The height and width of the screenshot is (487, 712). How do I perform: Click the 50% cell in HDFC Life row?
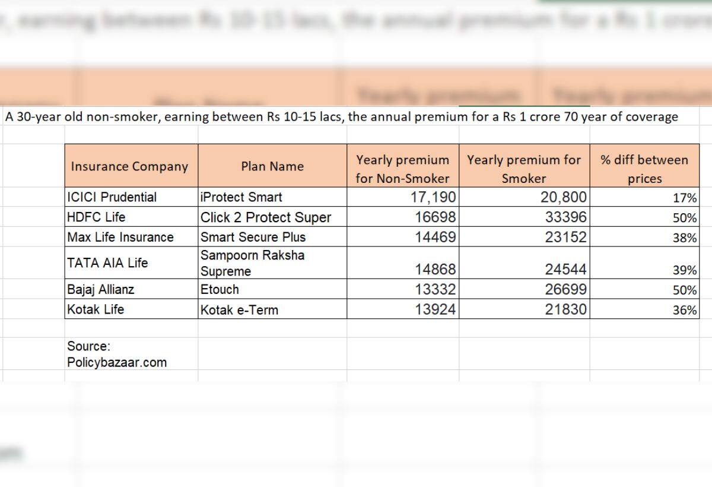[644, 217]
